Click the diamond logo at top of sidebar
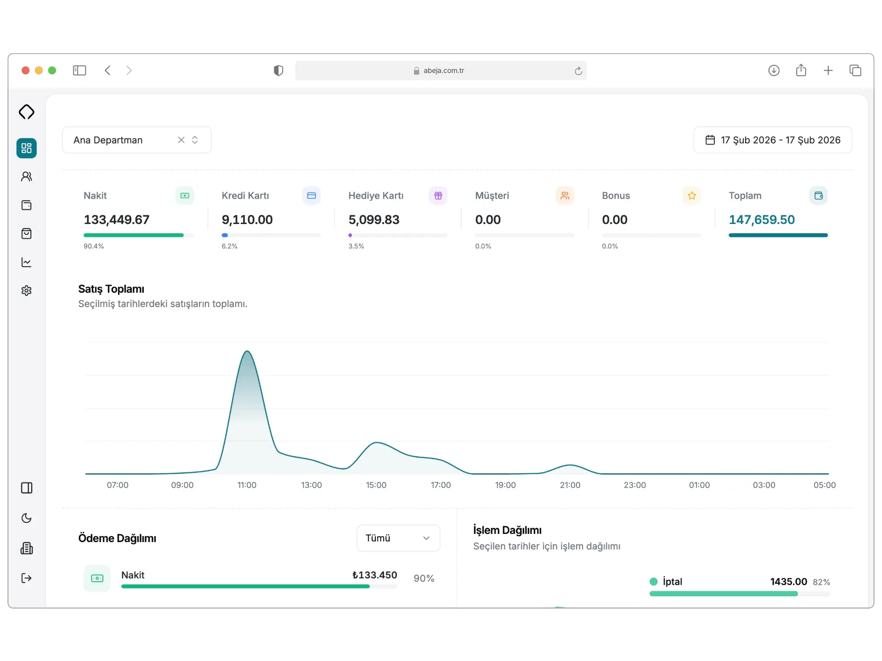Image resolution: width=882 pixels, height=661 pixels. pyautogui.click(x=27, y=112)
